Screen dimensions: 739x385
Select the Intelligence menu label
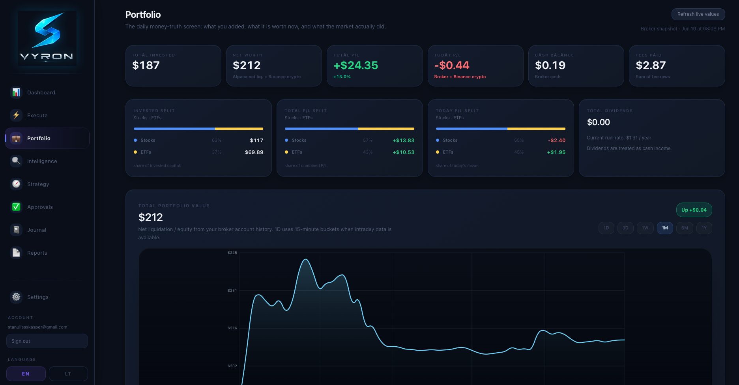(42, 161)
